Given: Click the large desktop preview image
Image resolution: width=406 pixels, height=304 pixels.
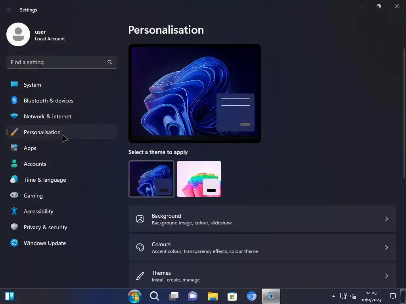Looking at the screenshot, I should [195, 93].
